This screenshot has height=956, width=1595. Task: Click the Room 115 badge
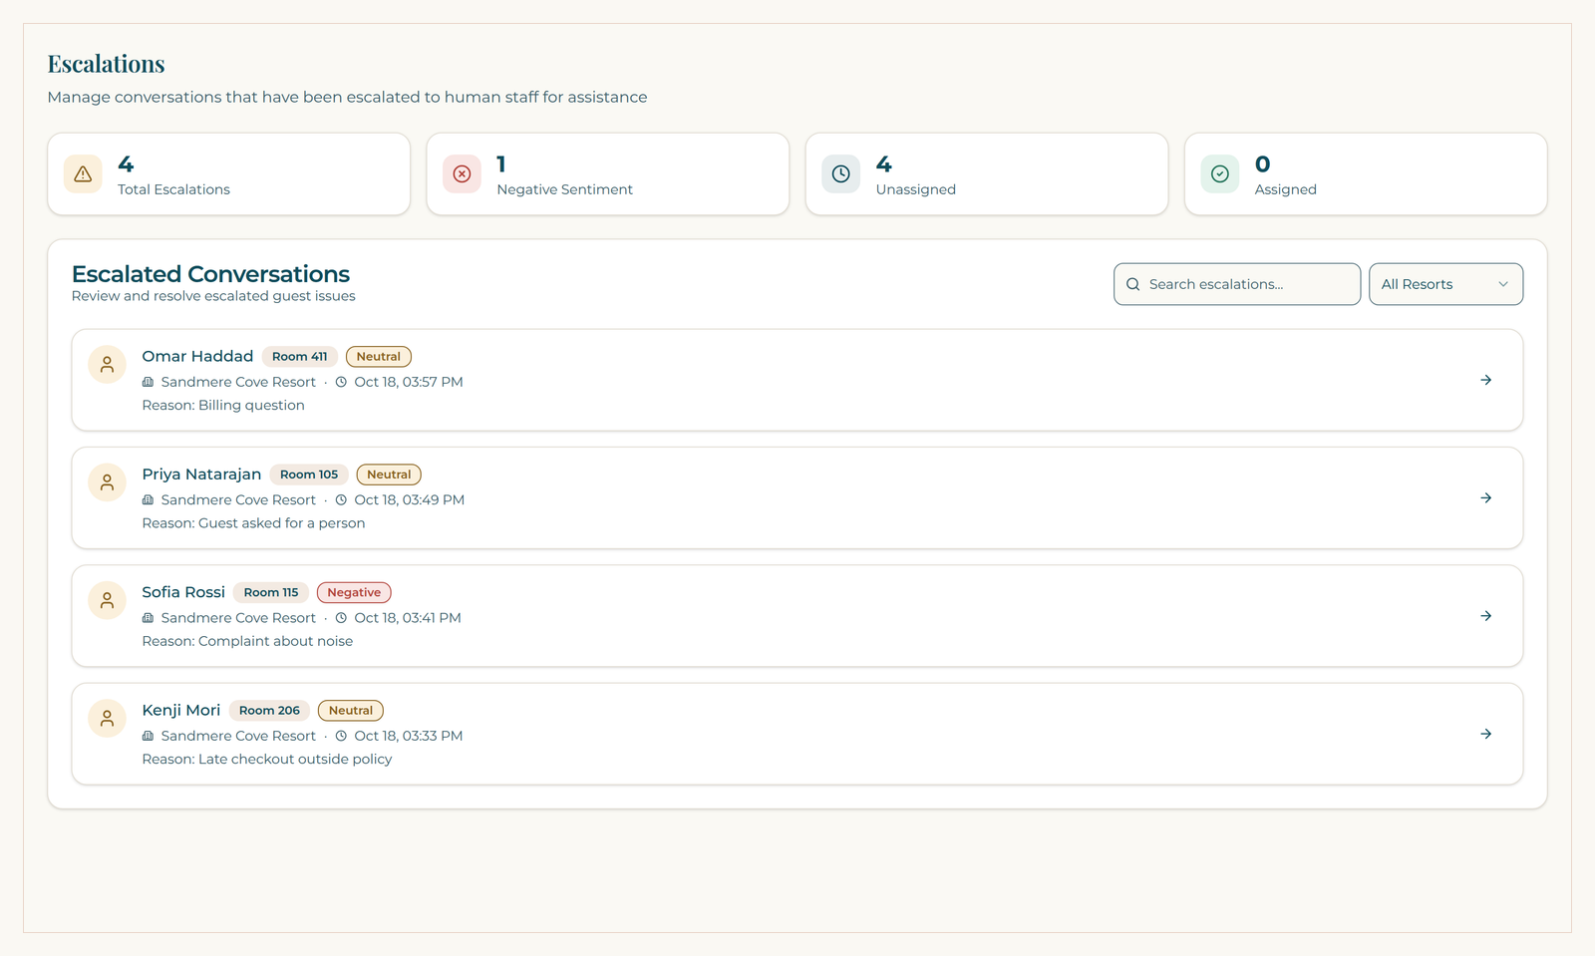[x=271, y=592]
